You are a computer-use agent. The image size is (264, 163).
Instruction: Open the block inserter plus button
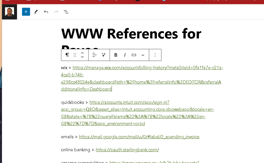[x=26, y=12]
